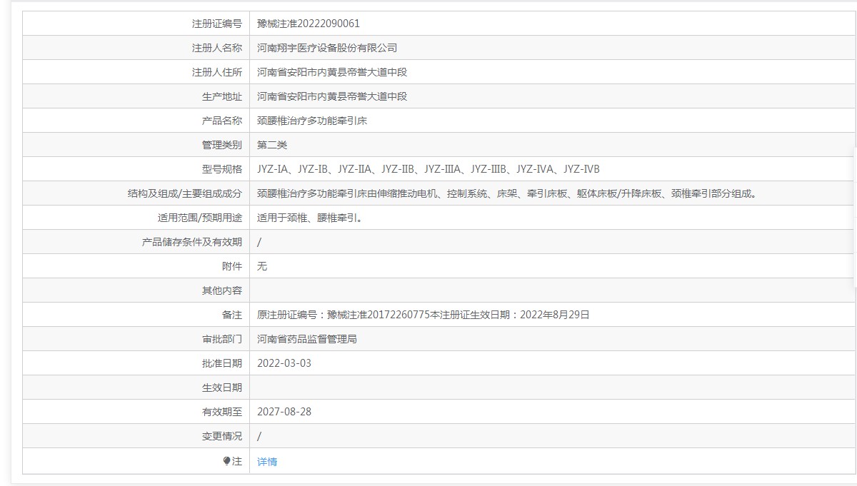Click the 备注 label
The width and height of the screenshot is (857, 486).
(232, 315)
